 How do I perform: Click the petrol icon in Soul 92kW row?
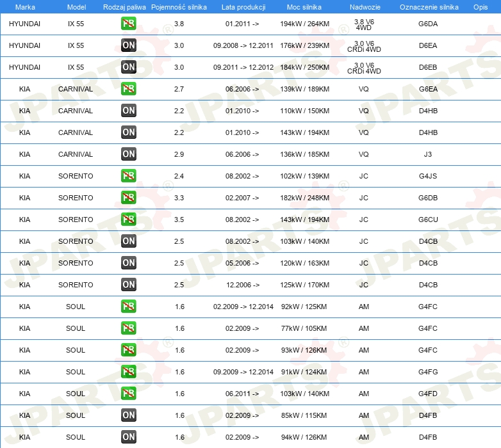pyautogui.click(x=128, y=307)
